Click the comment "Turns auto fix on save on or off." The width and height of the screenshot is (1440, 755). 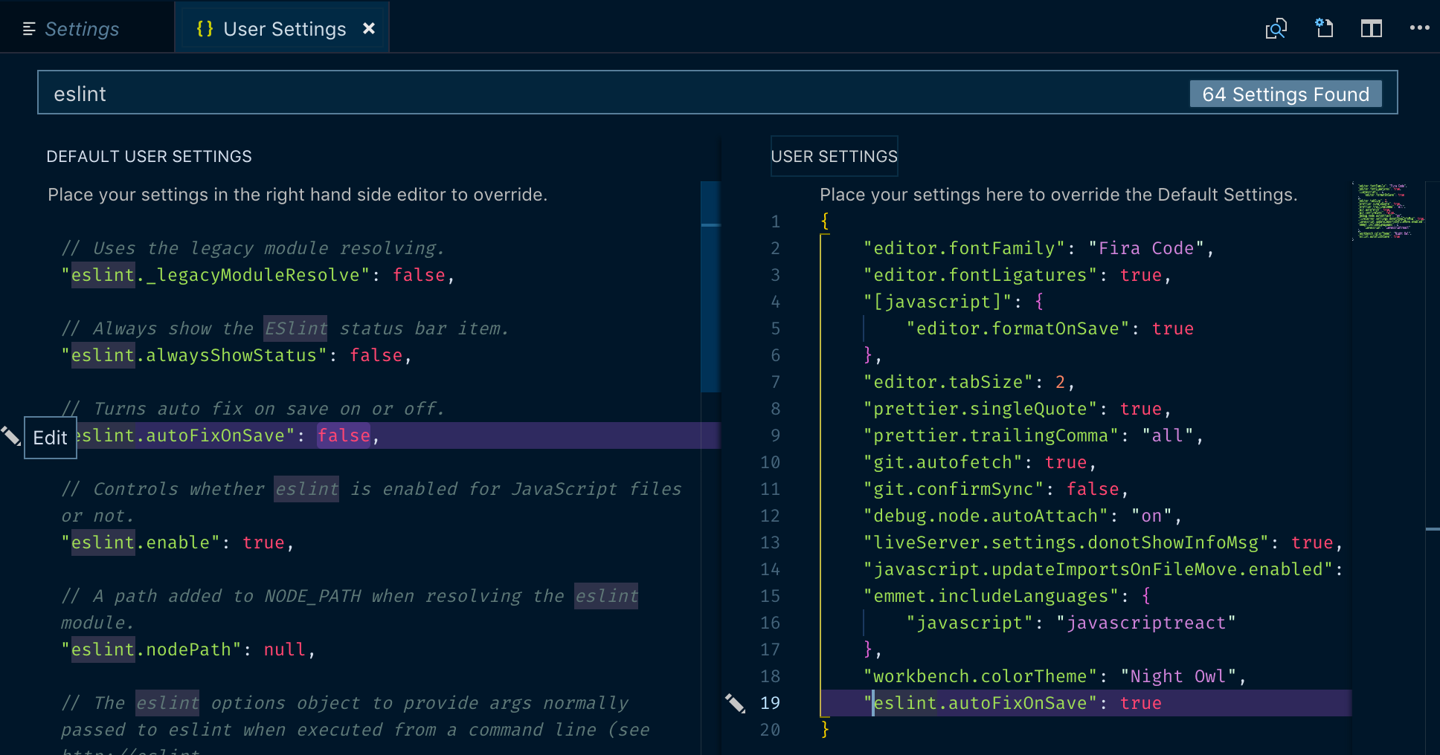tap(253, 409)
